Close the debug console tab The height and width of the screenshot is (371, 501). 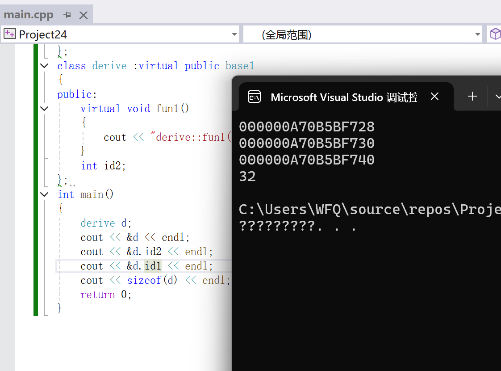434,96
